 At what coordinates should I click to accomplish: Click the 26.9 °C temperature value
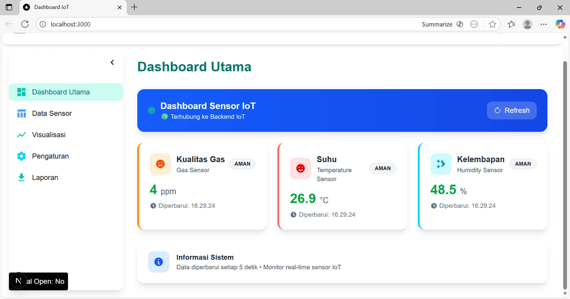309,199
